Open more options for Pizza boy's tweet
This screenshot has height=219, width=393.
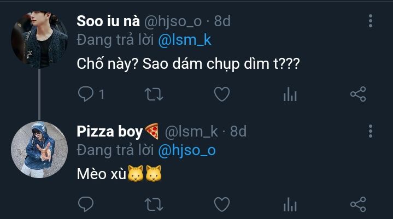(371, 131)
